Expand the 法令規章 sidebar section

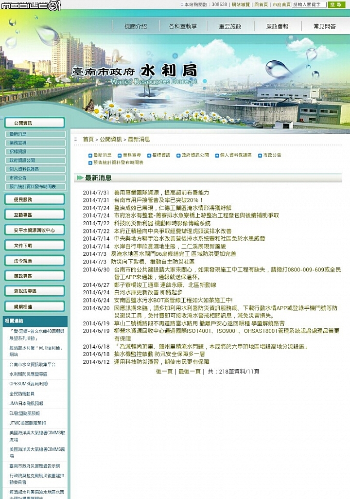[x=35, y=261]
